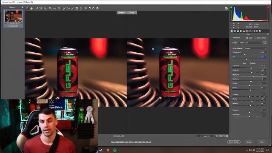The image size is (272, 153).
Task: Click the Temperature value field
Action: [x=263, y=52]
